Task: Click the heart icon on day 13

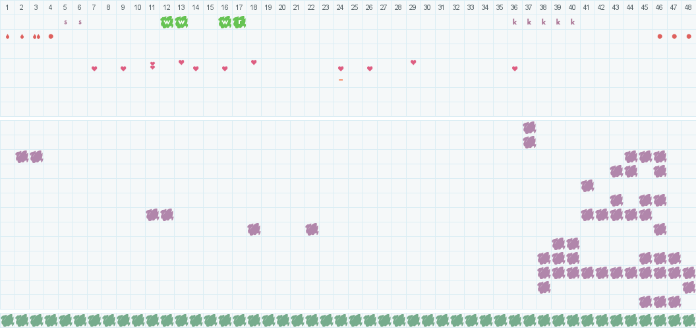Action: point(181,62)
